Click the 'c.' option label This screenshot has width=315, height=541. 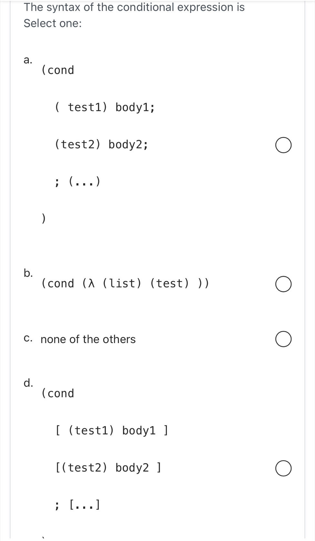[28, 338]
